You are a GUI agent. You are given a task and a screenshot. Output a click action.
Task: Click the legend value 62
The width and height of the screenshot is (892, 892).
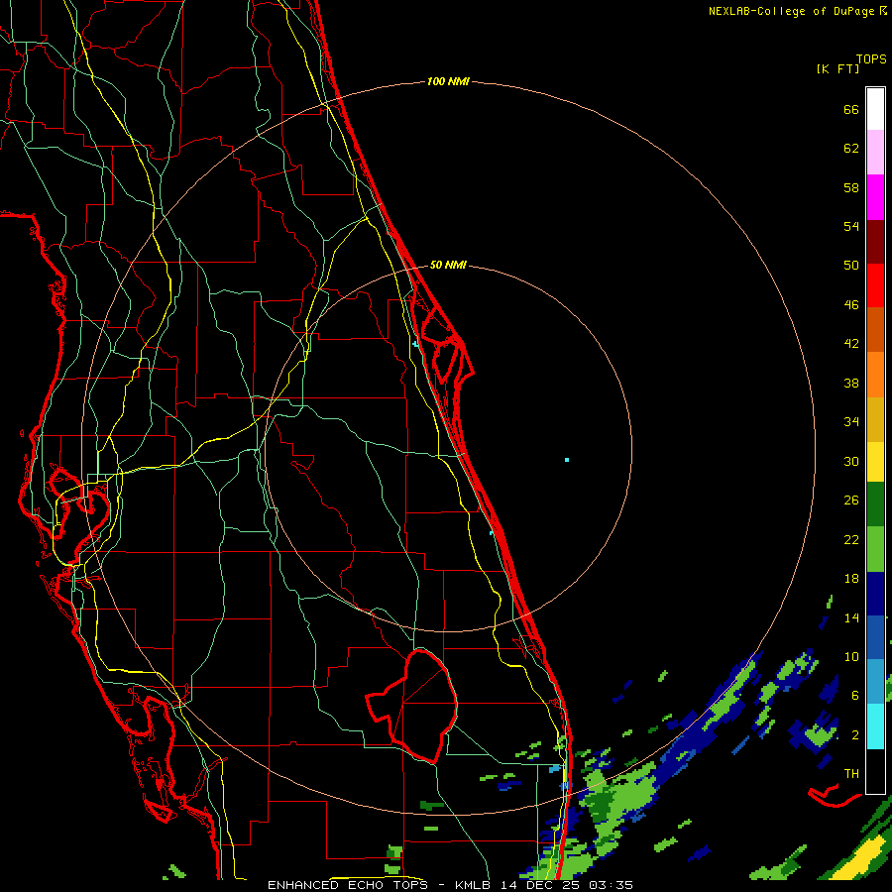pos(851,149)
